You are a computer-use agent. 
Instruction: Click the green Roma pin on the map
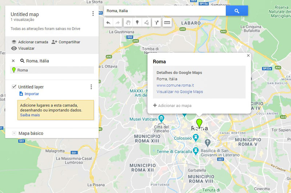click(199, 123)
